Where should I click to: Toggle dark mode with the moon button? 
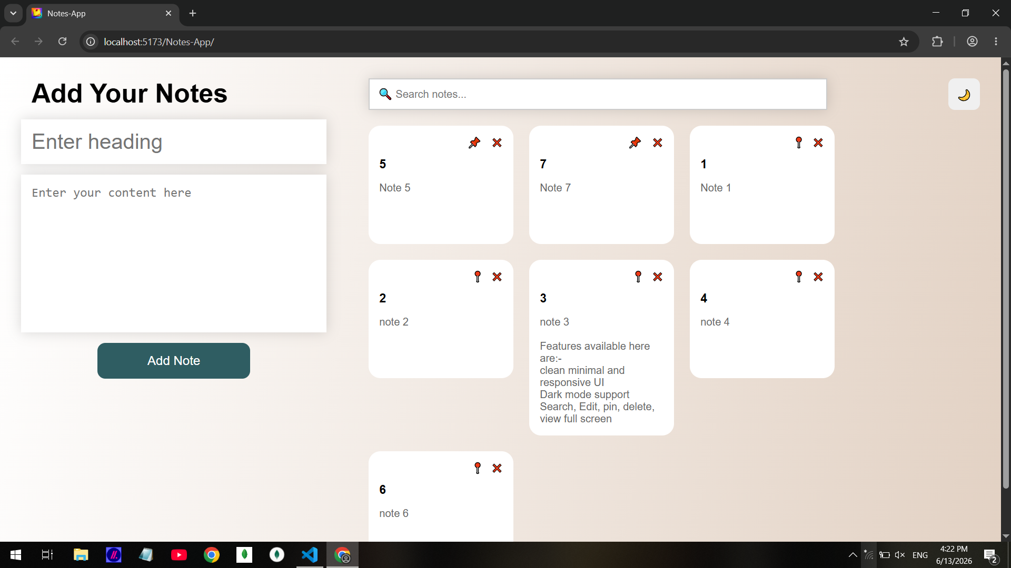pyautogui.click(x=964, y=95)
